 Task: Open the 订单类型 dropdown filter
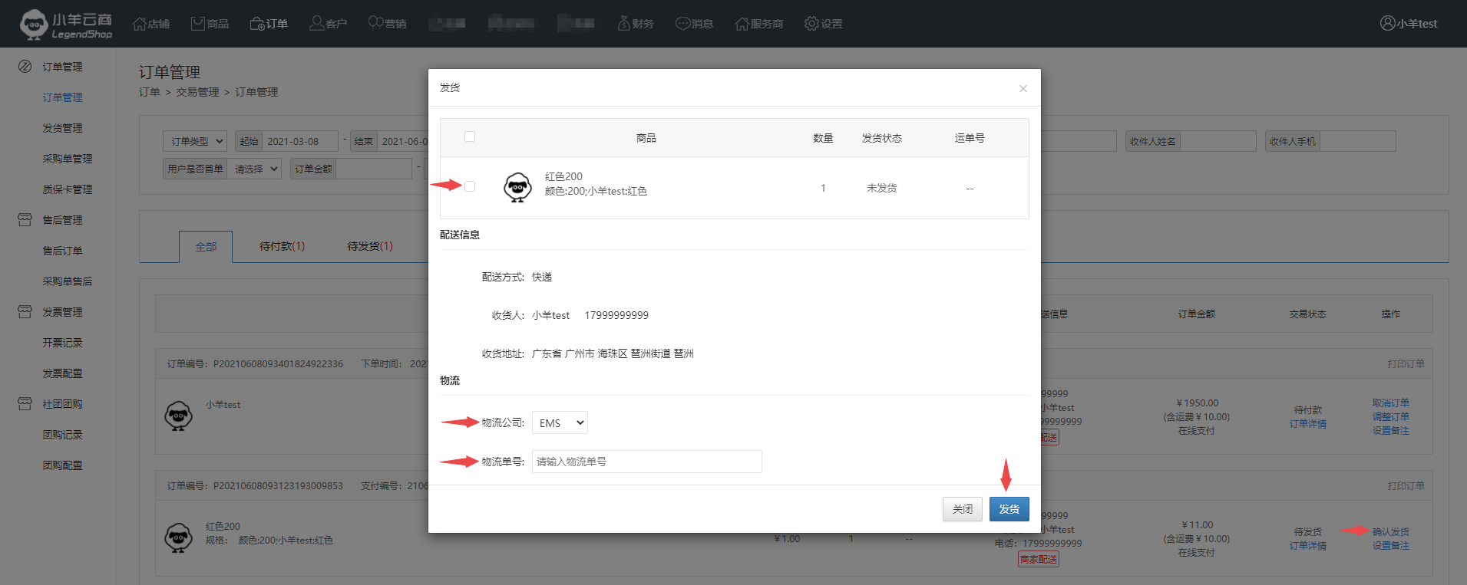(195, 141)
